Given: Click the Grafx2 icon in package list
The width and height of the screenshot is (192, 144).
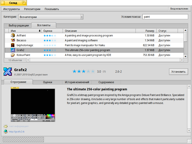Looking at the screenshot, I should [13, 50].
